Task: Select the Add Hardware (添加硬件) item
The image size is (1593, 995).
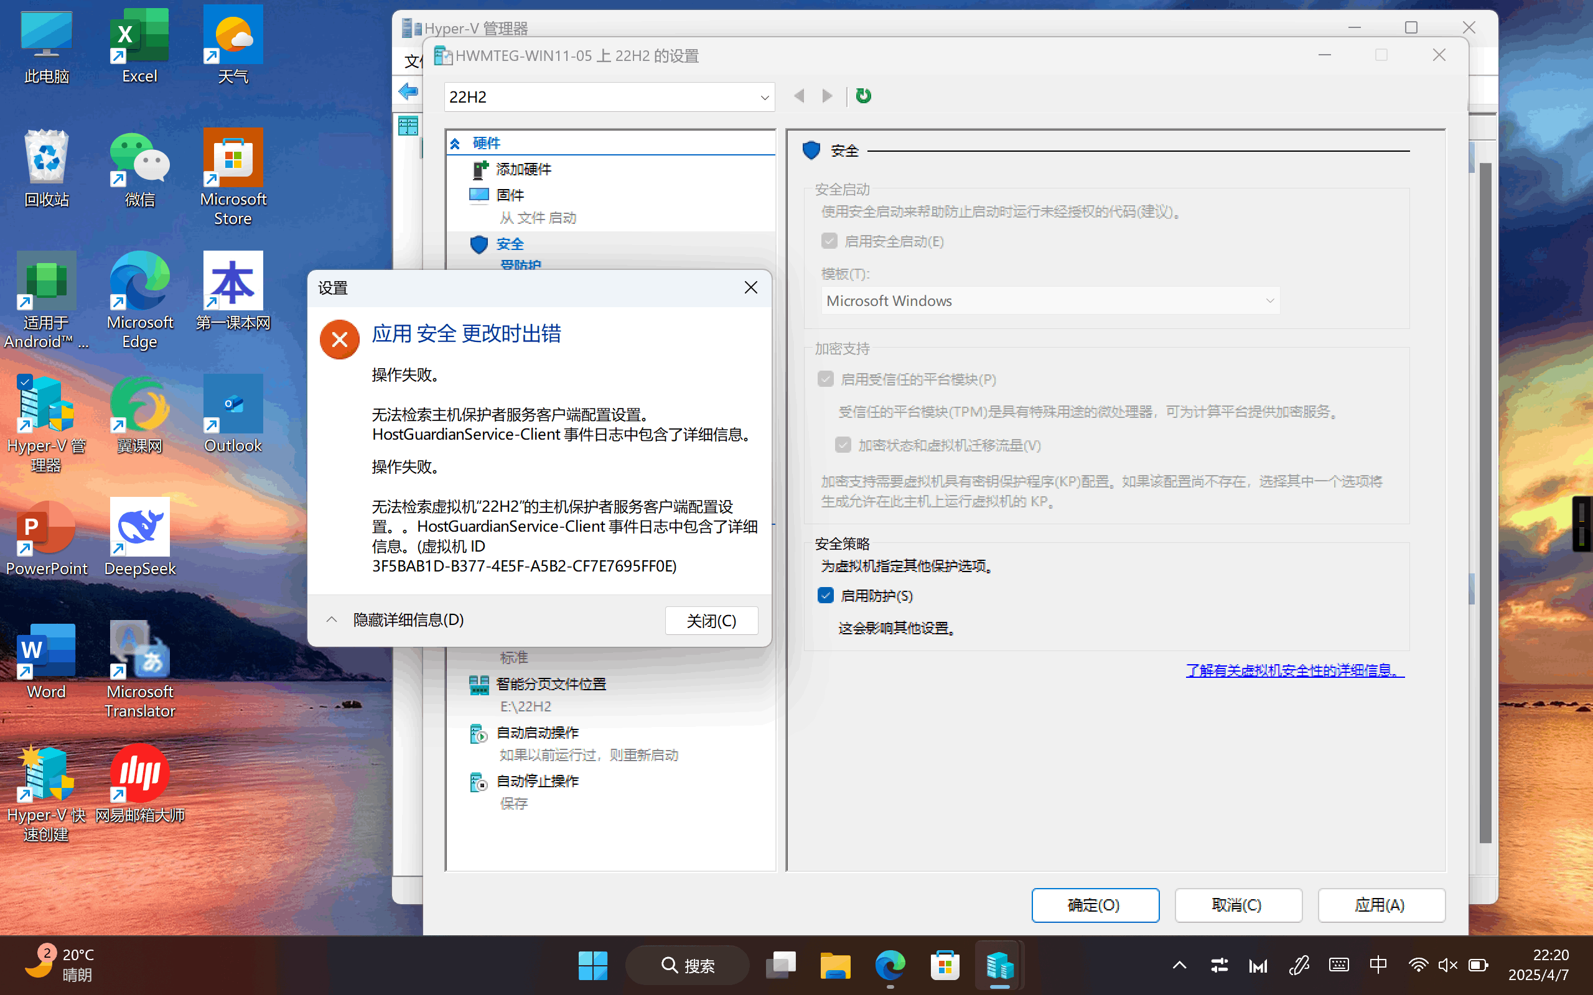Action: click(x=523, y=170)
